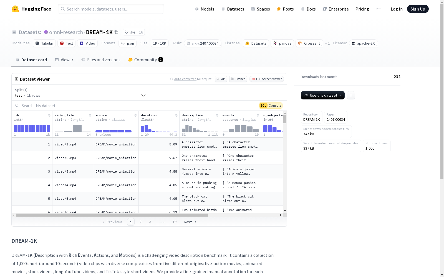Open the arxiv:2407.00634 paper tag
This screenshot has height=277, width=444.
pos(203,43)
